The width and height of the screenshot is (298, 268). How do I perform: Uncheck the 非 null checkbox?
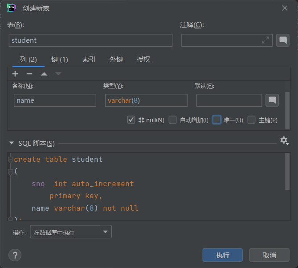click(x=131, y=120)
